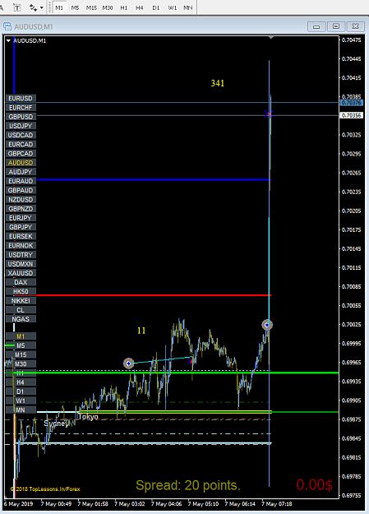Click the W1 button in chart panel
Screen dimensions: 369x514
[21, 401]
